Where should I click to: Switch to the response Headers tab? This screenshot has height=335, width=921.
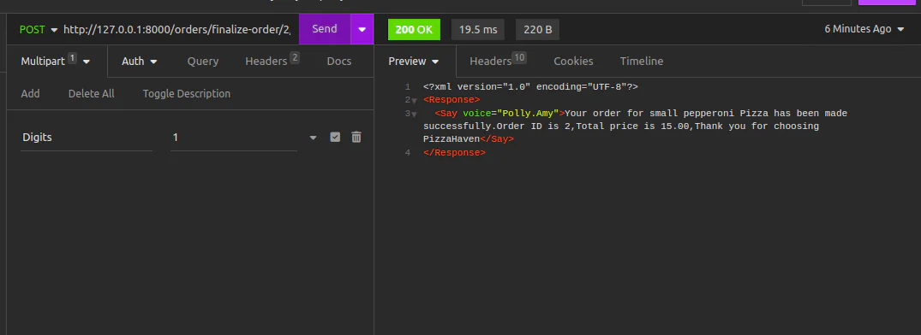[498, 61]
